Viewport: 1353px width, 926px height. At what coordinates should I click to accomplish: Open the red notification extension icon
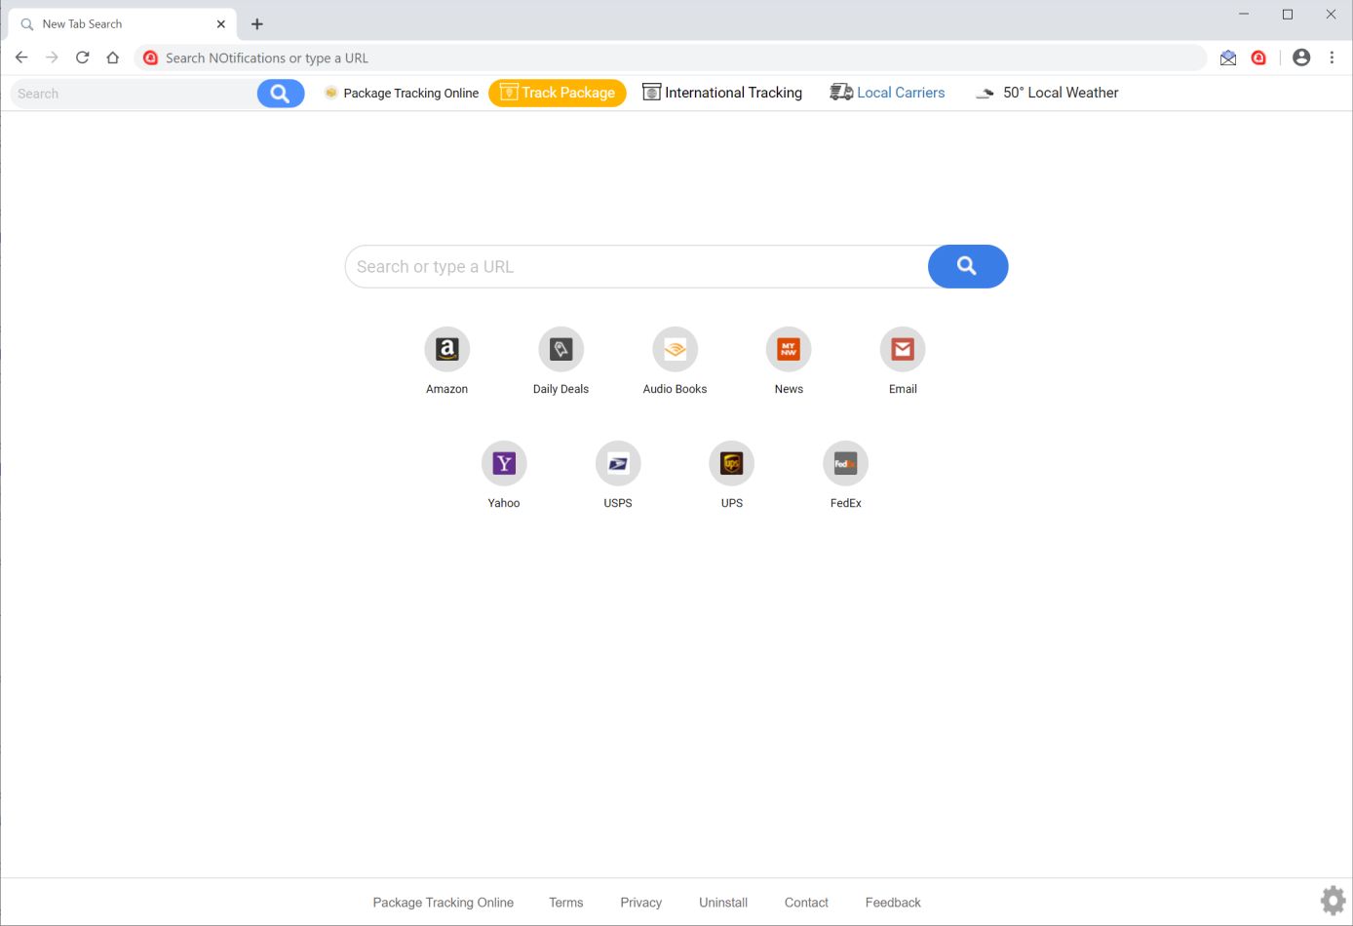1258,58
